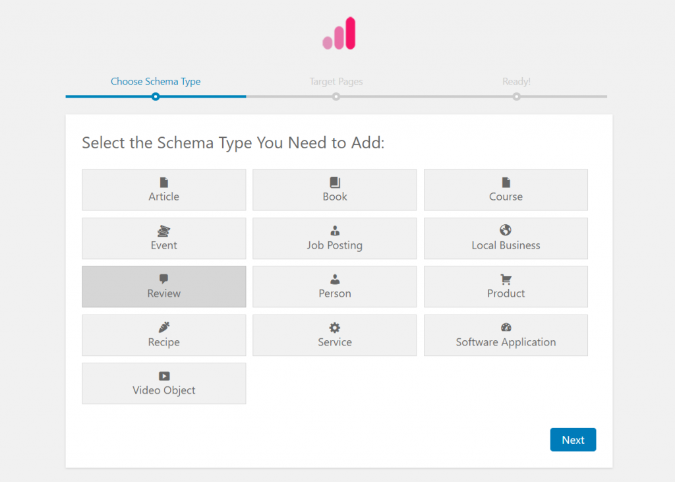Select the Review schema tile
Viewport: 675px width, 482px height.
(163, 286)
